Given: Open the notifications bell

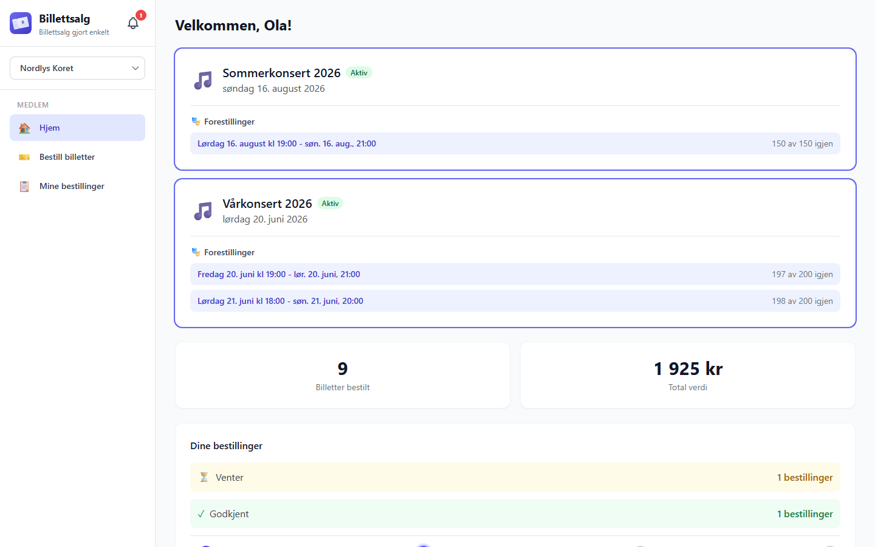Looking at the screenshot, I should (x=133, y=23).
